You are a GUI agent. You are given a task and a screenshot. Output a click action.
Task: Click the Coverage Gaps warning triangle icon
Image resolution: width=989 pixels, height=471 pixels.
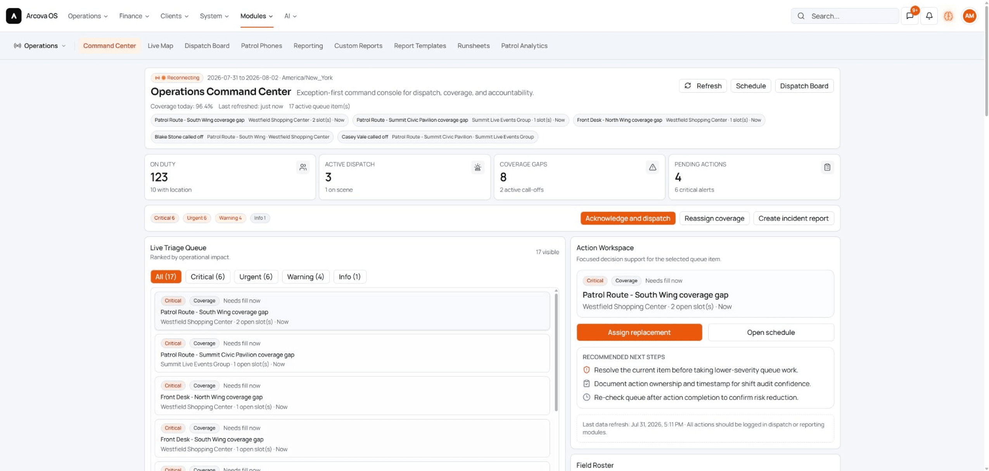652,167
